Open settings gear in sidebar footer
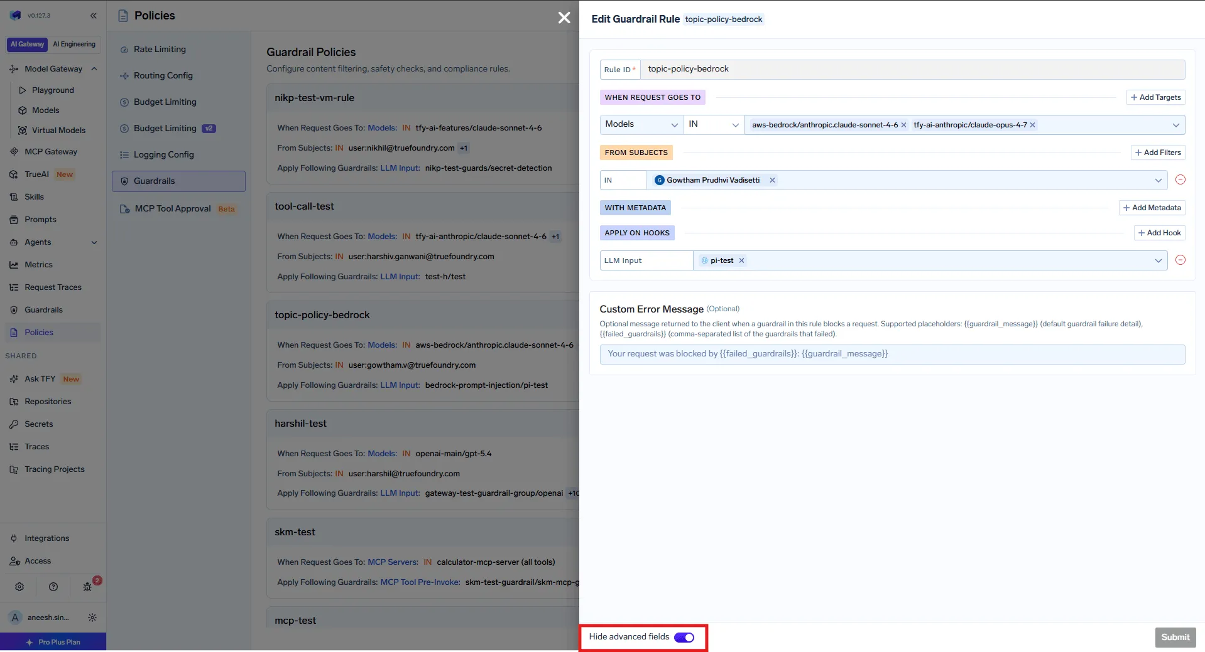Viewport: 1205px width, 652px height. click(x=19, y=587)
